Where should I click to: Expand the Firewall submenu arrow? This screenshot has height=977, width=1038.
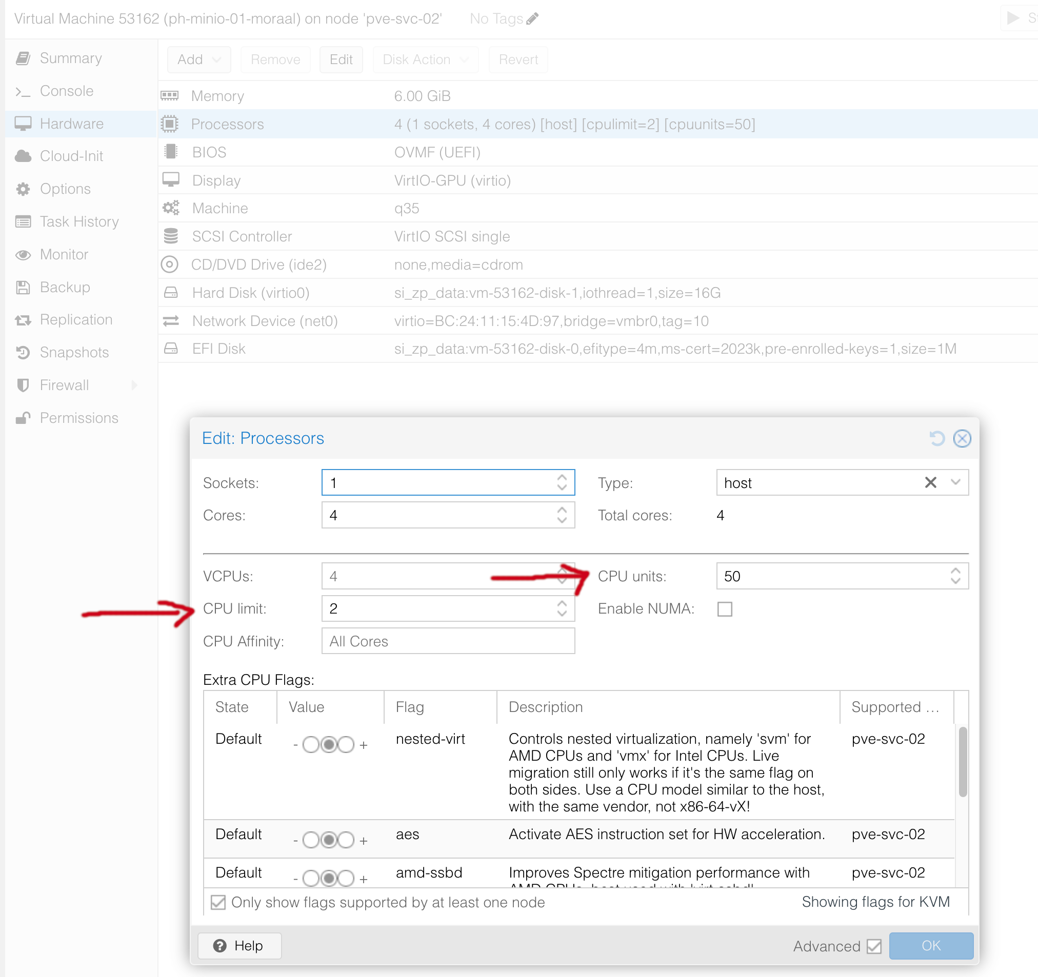(135, 385)
